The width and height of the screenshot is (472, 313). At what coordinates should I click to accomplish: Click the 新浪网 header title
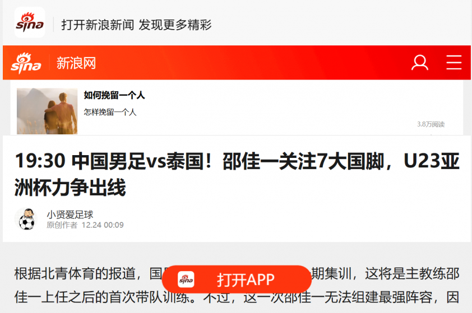tap(76, 63)
